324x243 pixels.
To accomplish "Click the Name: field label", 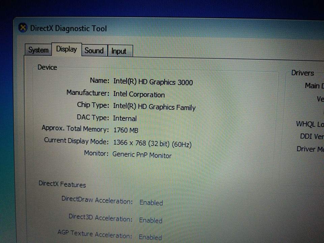I will [x=100, y=80].
